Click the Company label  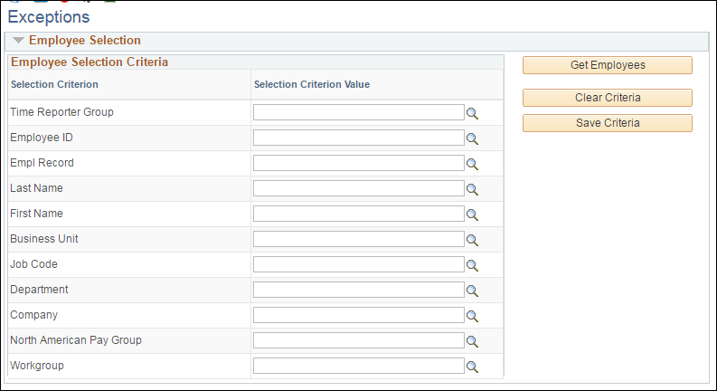click(33, 315)
